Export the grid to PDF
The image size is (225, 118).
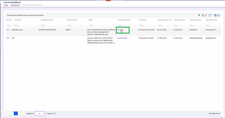coord(206,15)
